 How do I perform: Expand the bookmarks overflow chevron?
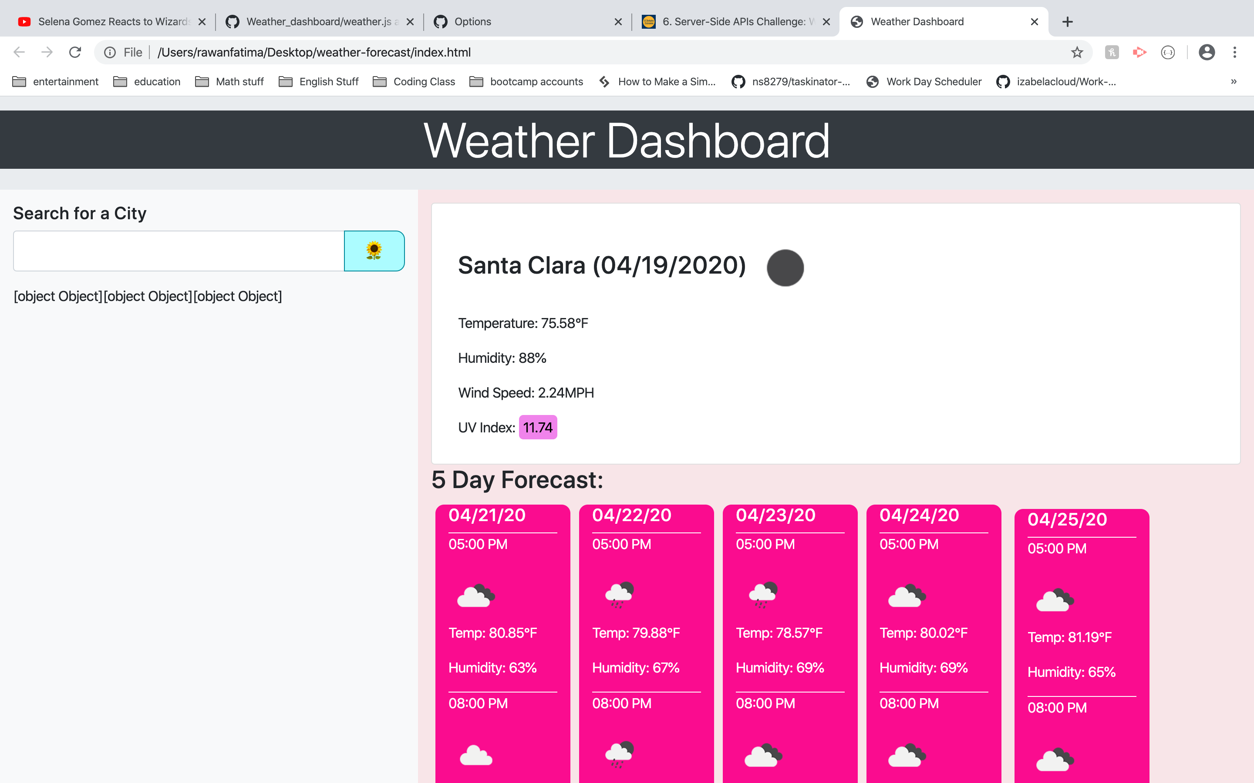pyautogui.click(x=1233, y=81)
